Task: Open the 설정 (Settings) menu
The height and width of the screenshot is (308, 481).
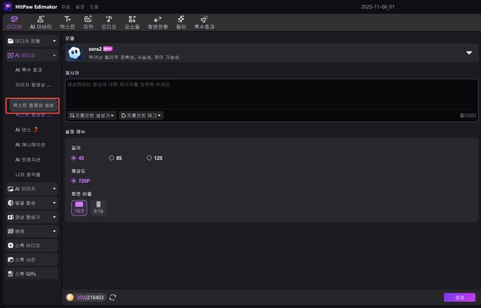Action: 79,7
